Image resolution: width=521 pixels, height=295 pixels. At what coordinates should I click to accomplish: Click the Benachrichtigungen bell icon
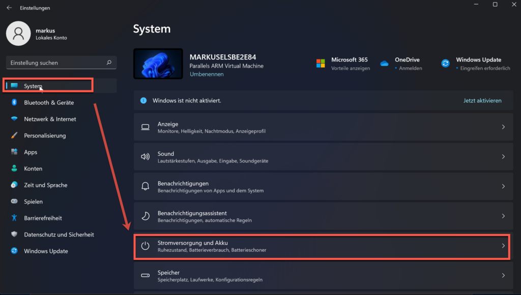[145, 186]
